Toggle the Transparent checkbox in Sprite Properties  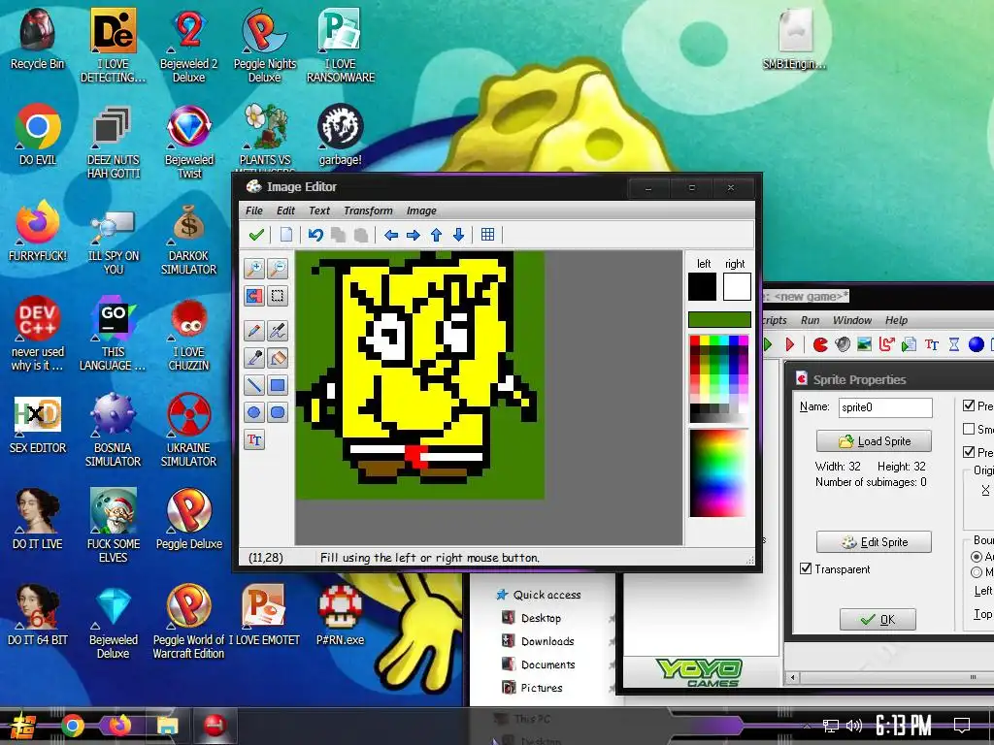806,568
